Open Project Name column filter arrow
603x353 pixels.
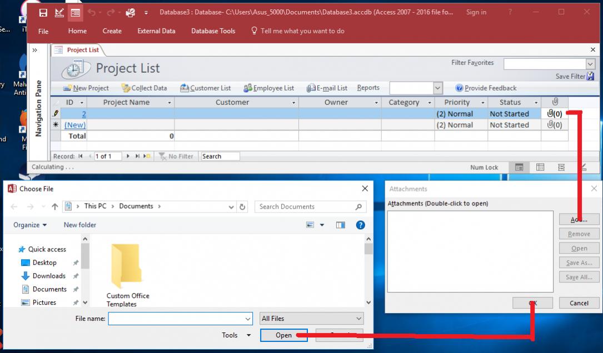pos(169,103)
